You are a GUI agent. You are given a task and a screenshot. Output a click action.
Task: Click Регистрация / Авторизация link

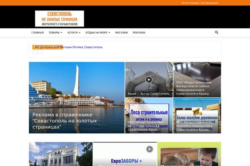tap(200, 3)
